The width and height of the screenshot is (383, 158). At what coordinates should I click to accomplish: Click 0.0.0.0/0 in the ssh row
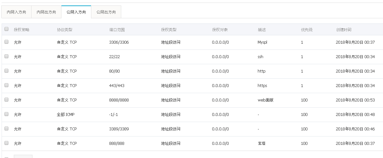220,57
